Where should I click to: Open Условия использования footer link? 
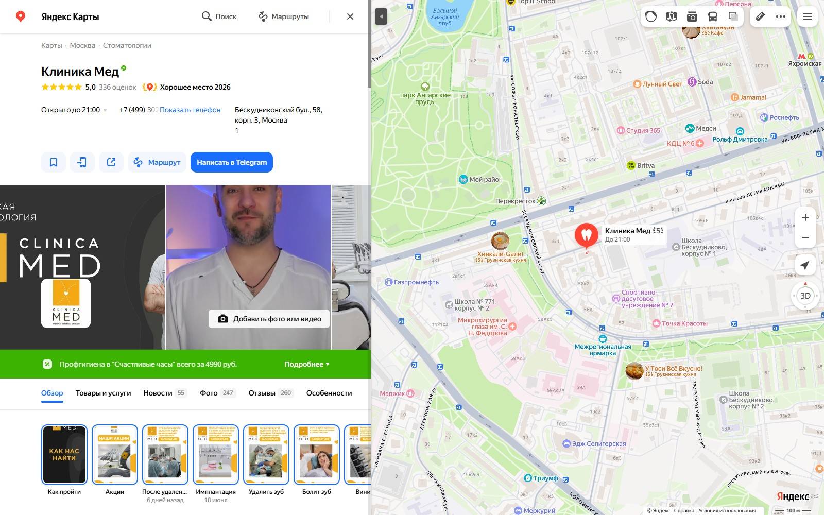tap(727, 511)
